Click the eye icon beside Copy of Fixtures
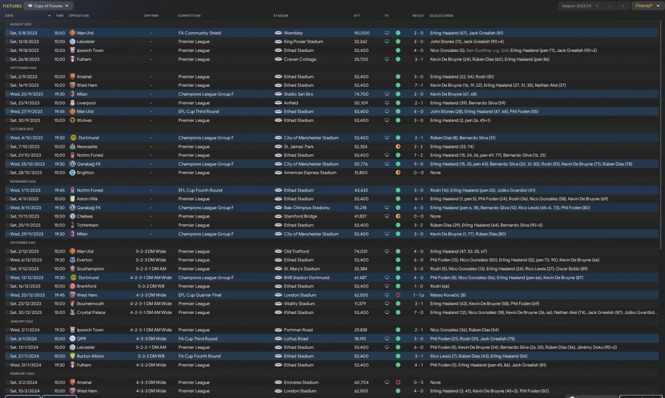The height and width of the screenshot is (398, 665). tap(30, 6)
